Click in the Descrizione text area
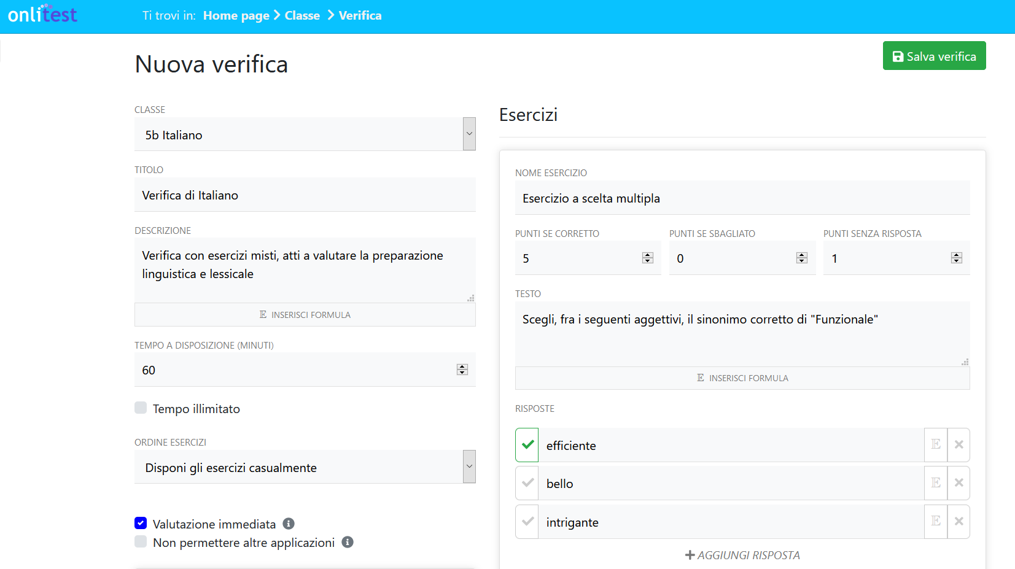This screenshot has width=1015, height=569. click(x=305, y=270)
